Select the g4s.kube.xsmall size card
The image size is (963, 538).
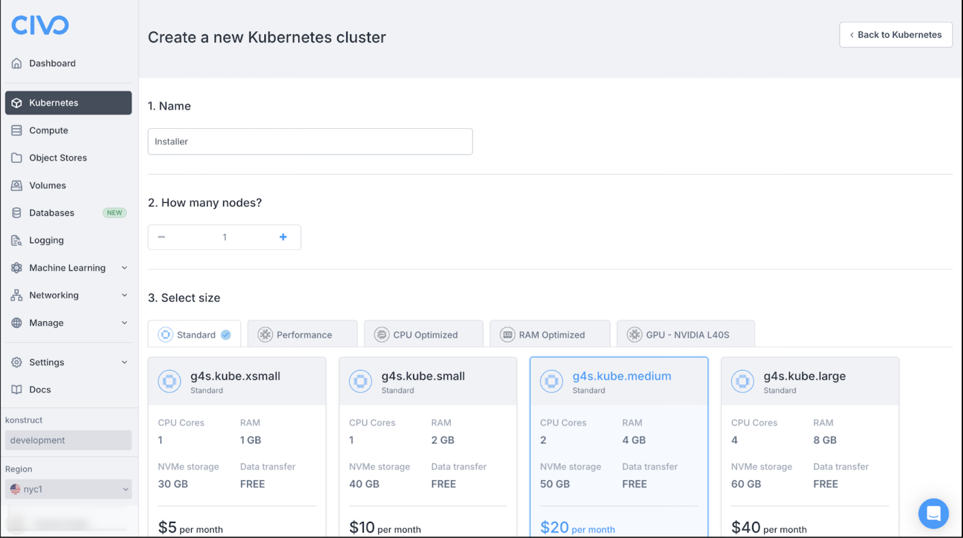click(237, 447)
